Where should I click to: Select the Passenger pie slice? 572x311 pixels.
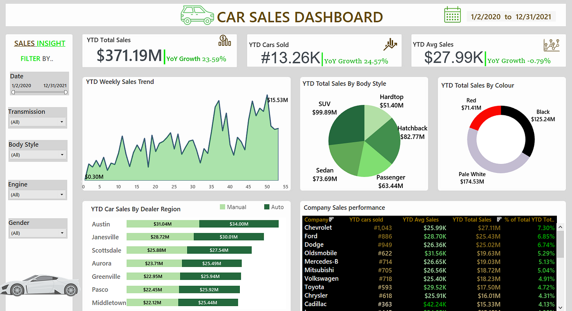coord(374,162)
